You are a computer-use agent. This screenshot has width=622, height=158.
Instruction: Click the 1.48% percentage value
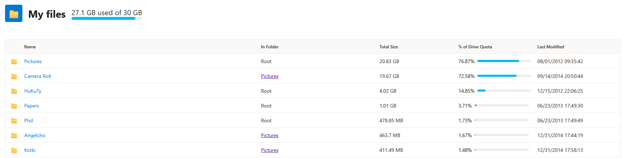coord(465,150)
